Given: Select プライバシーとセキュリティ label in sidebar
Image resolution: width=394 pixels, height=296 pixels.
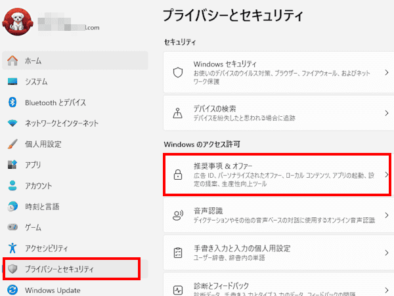Looking at the screenshot, I should (59, 269).
